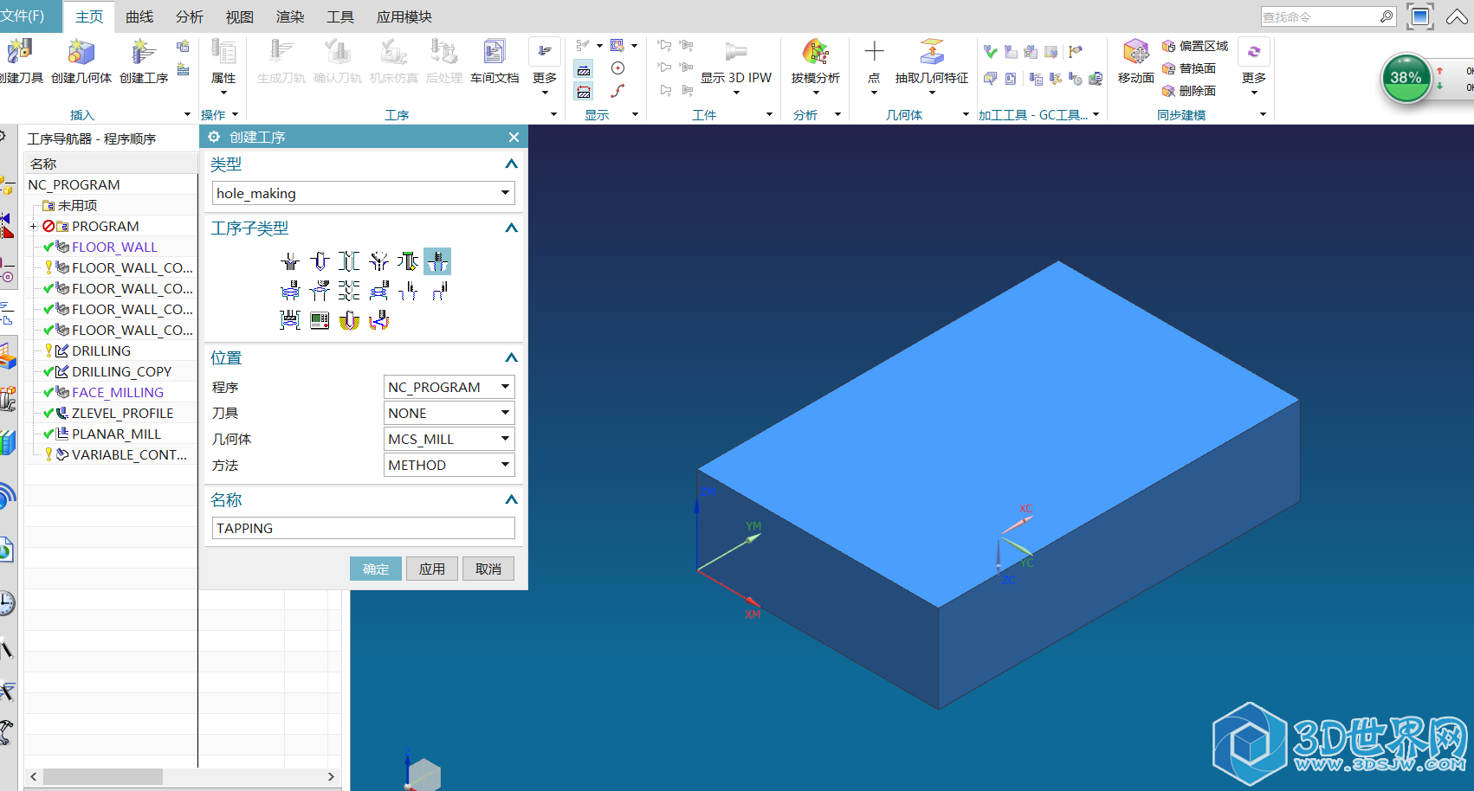
Task: Click the TAPPING name input field
Action: 364,528
